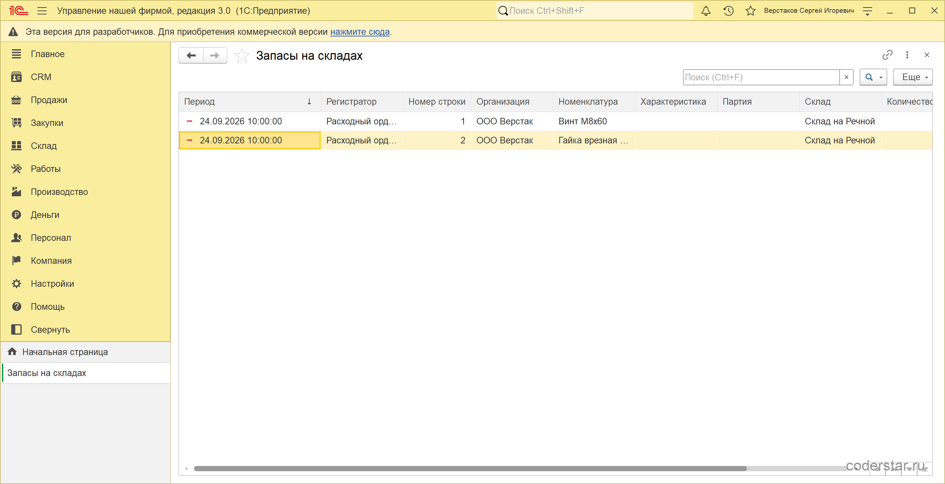Click the Склад column header

tap(840, 102)
